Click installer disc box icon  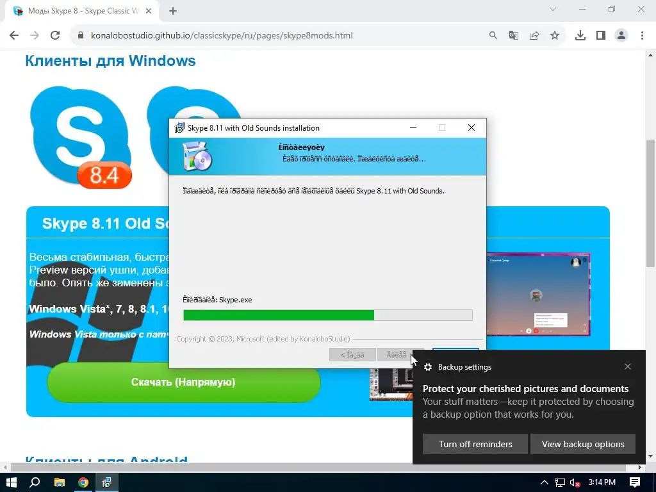coord(197,156)
